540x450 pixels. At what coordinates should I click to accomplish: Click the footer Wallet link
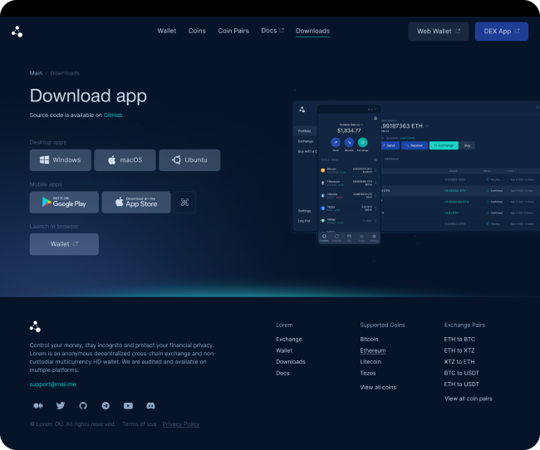(x=284, y=350)
